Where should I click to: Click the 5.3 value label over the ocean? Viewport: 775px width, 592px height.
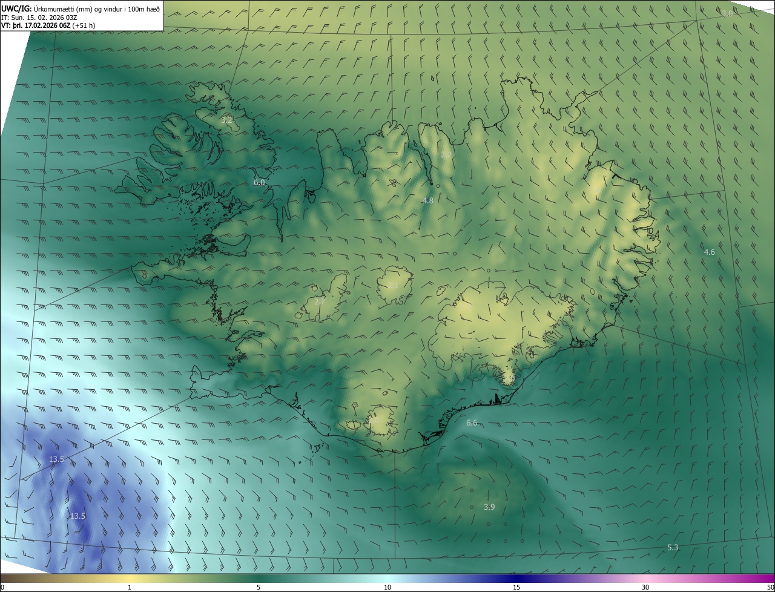click(673, 547)
